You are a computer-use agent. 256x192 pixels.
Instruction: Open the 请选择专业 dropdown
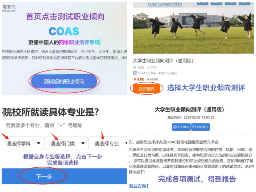click(x=108, y=143)
